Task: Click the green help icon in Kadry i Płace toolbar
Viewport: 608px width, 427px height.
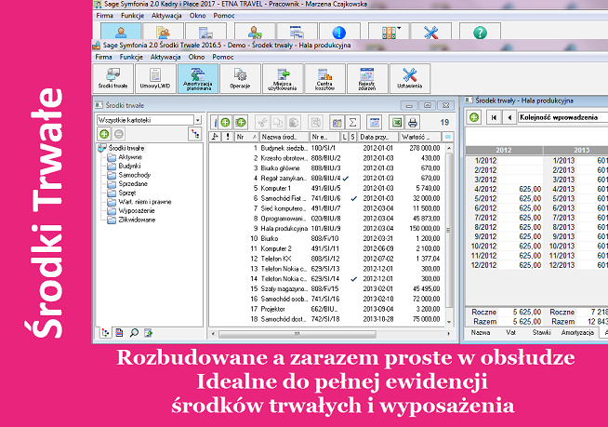Action: 480,32
